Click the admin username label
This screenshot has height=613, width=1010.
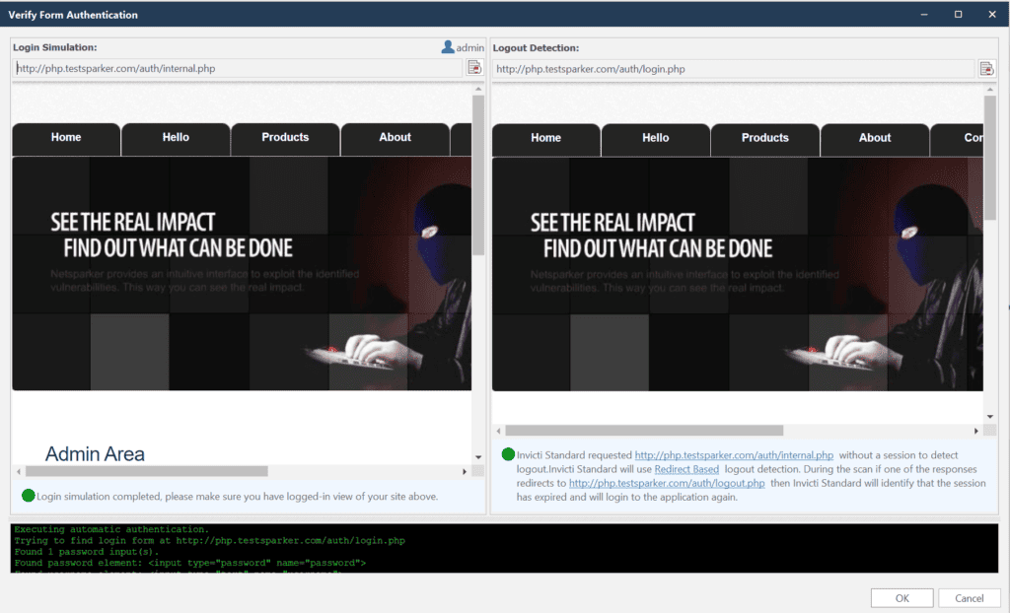[470, 47]
